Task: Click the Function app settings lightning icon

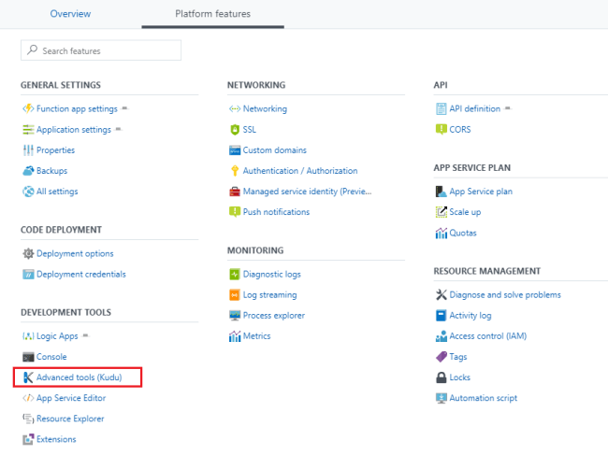Action: tap(28, 108)
